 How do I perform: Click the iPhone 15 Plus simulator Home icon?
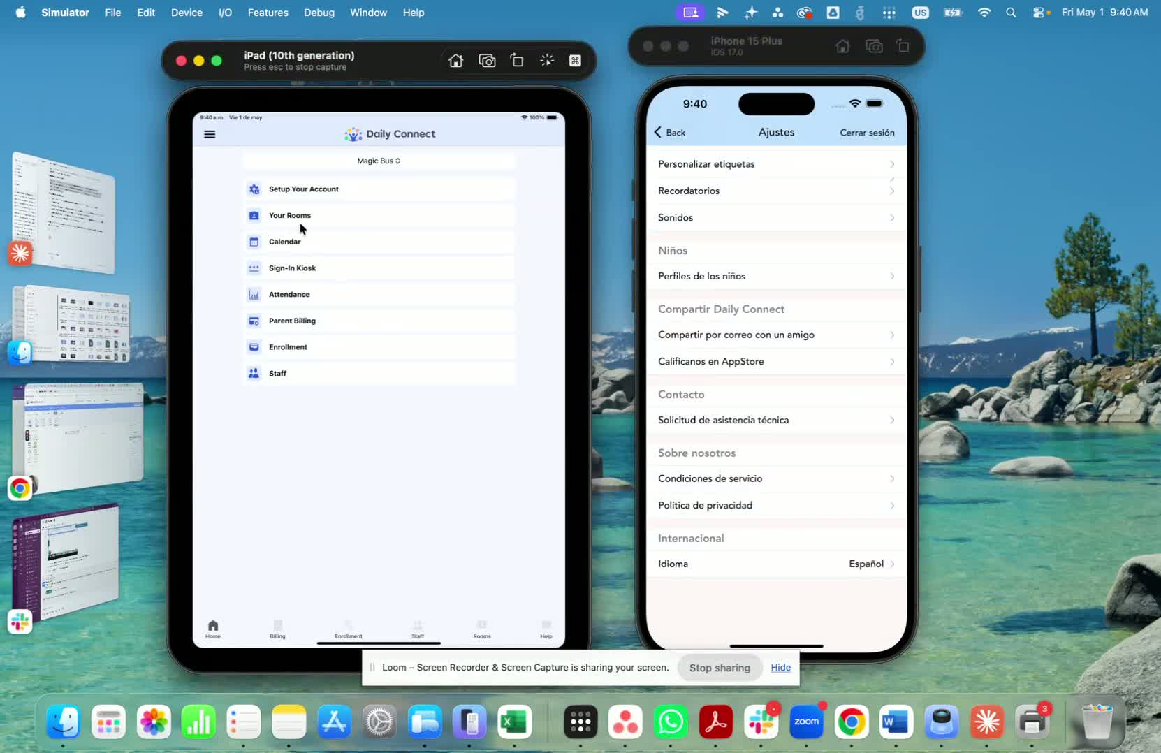(x=843, y=46)
